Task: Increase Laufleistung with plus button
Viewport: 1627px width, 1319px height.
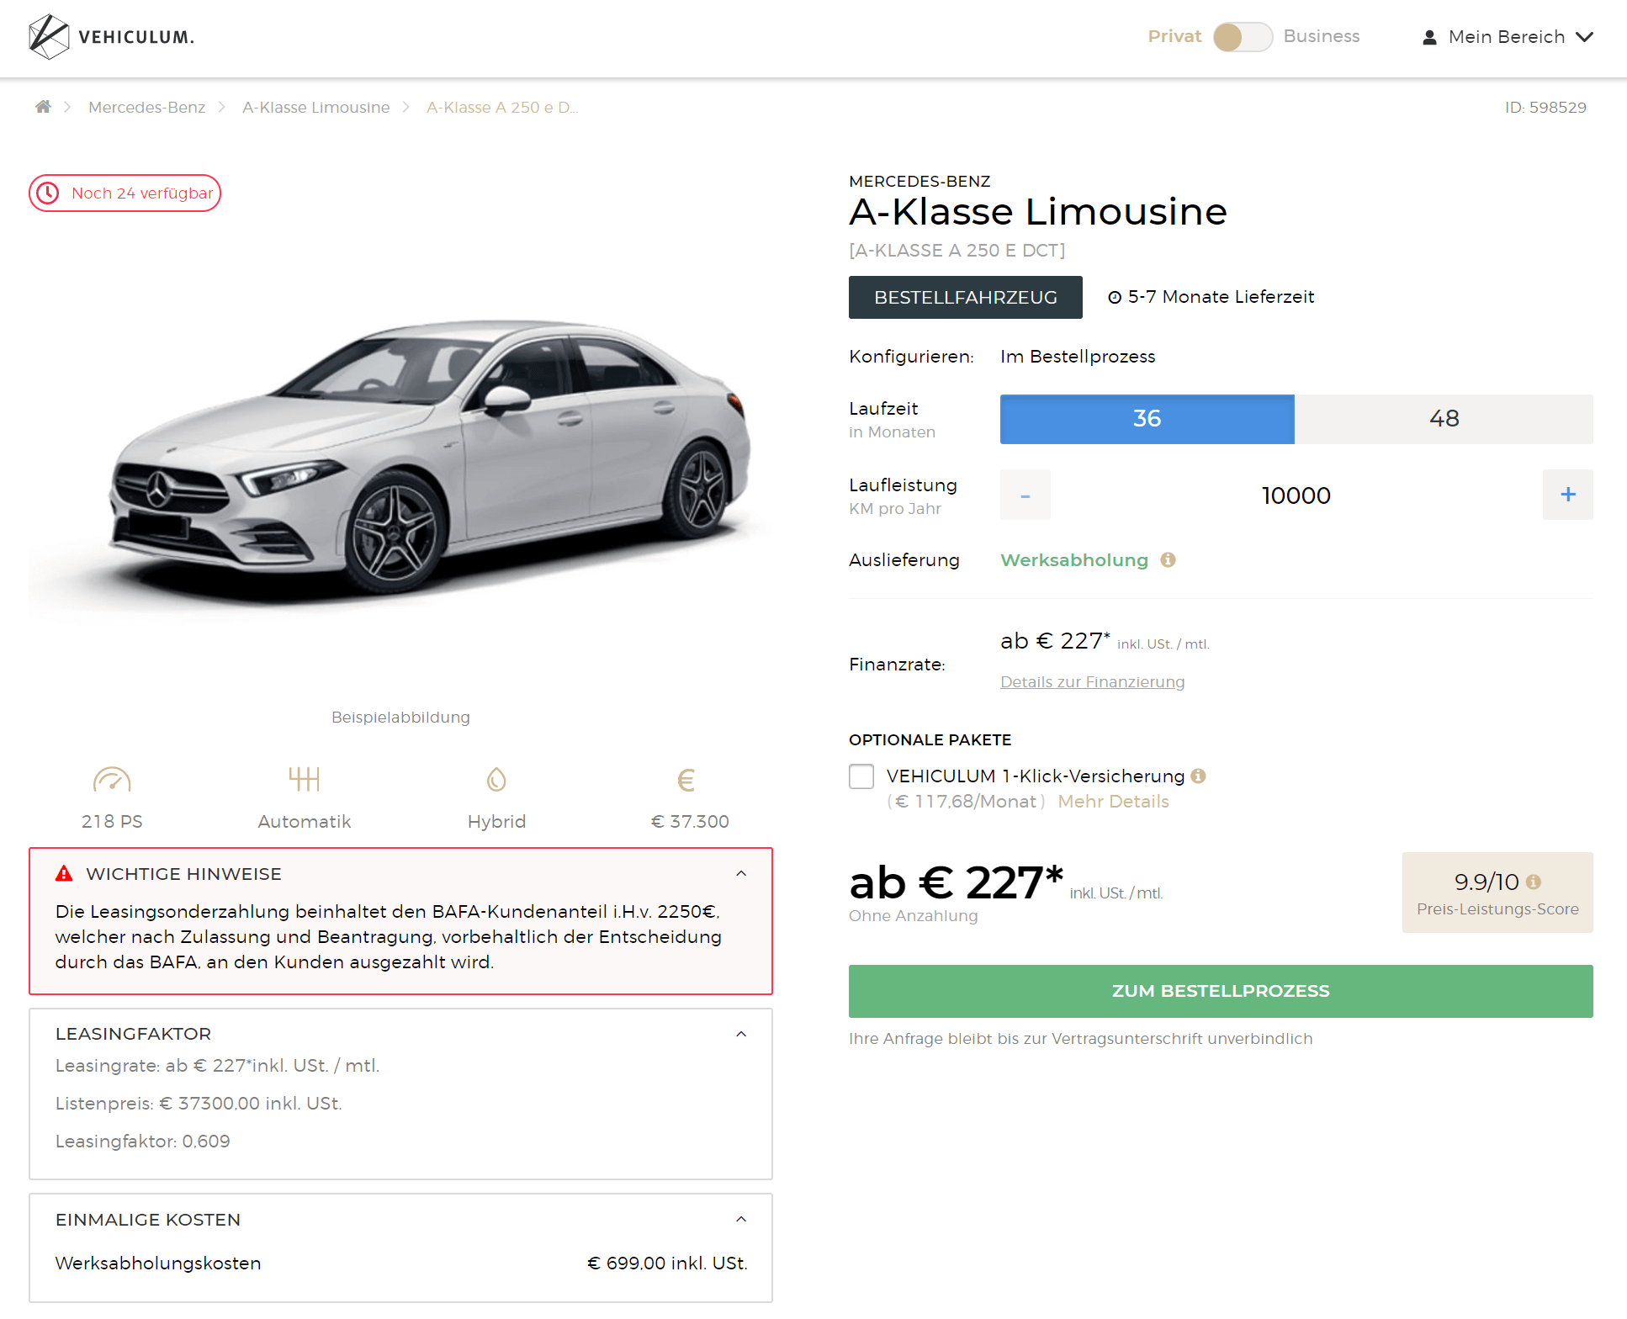Action: pos(1567,495)
